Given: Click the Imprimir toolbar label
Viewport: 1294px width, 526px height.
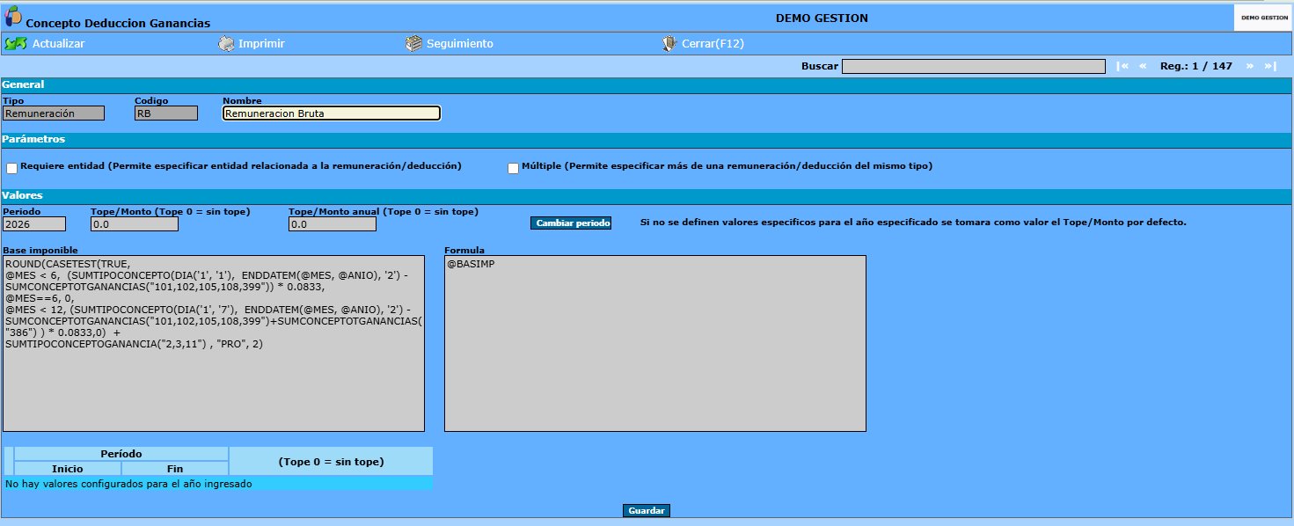Looking at the screenshot, I should click(x=261, y=43).
